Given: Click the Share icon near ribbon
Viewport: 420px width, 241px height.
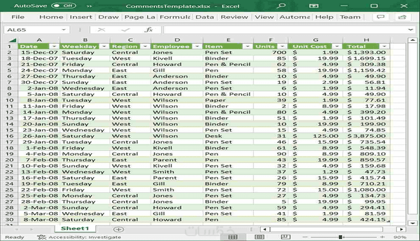Looking at the screenshot, I should tap(402, 17).
